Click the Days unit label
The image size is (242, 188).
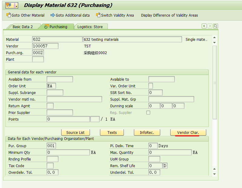[x=163, y=146]
